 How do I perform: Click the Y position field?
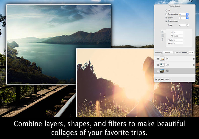click(x=178, y=36)
